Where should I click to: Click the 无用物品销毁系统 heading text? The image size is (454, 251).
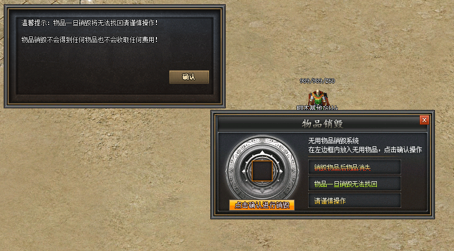pos(333,141)
